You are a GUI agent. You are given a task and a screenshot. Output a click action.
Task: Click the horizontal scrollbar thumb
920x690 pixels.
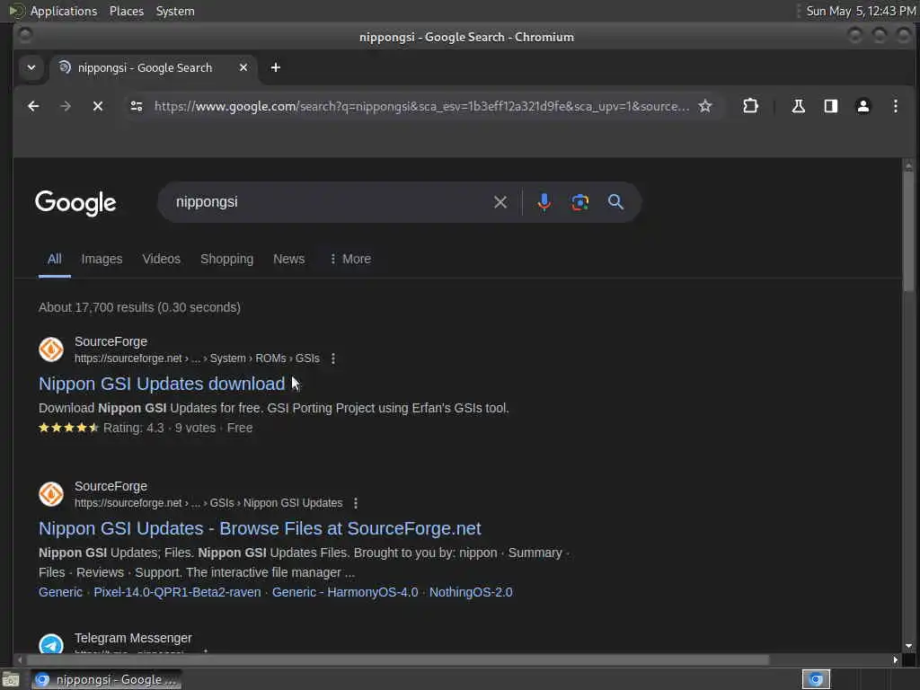coord(396,660)
